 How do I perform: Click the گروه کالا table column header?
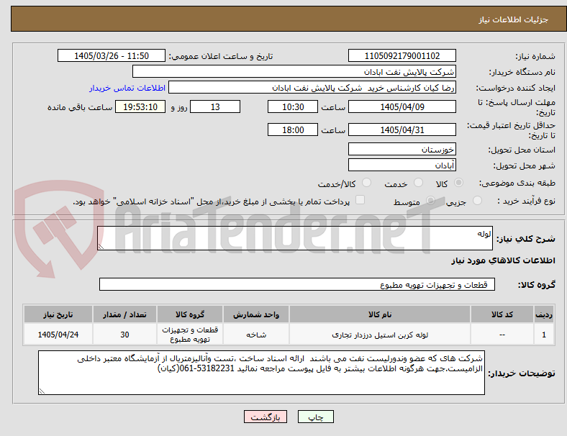pos(190,314)
